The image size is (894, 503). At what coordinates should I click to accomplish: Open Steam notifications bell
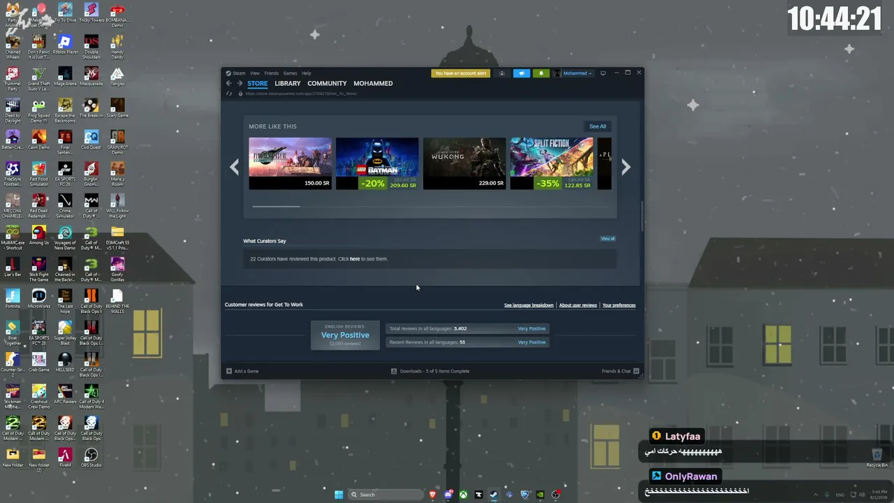pyautogui.click(x=541, y=73)
